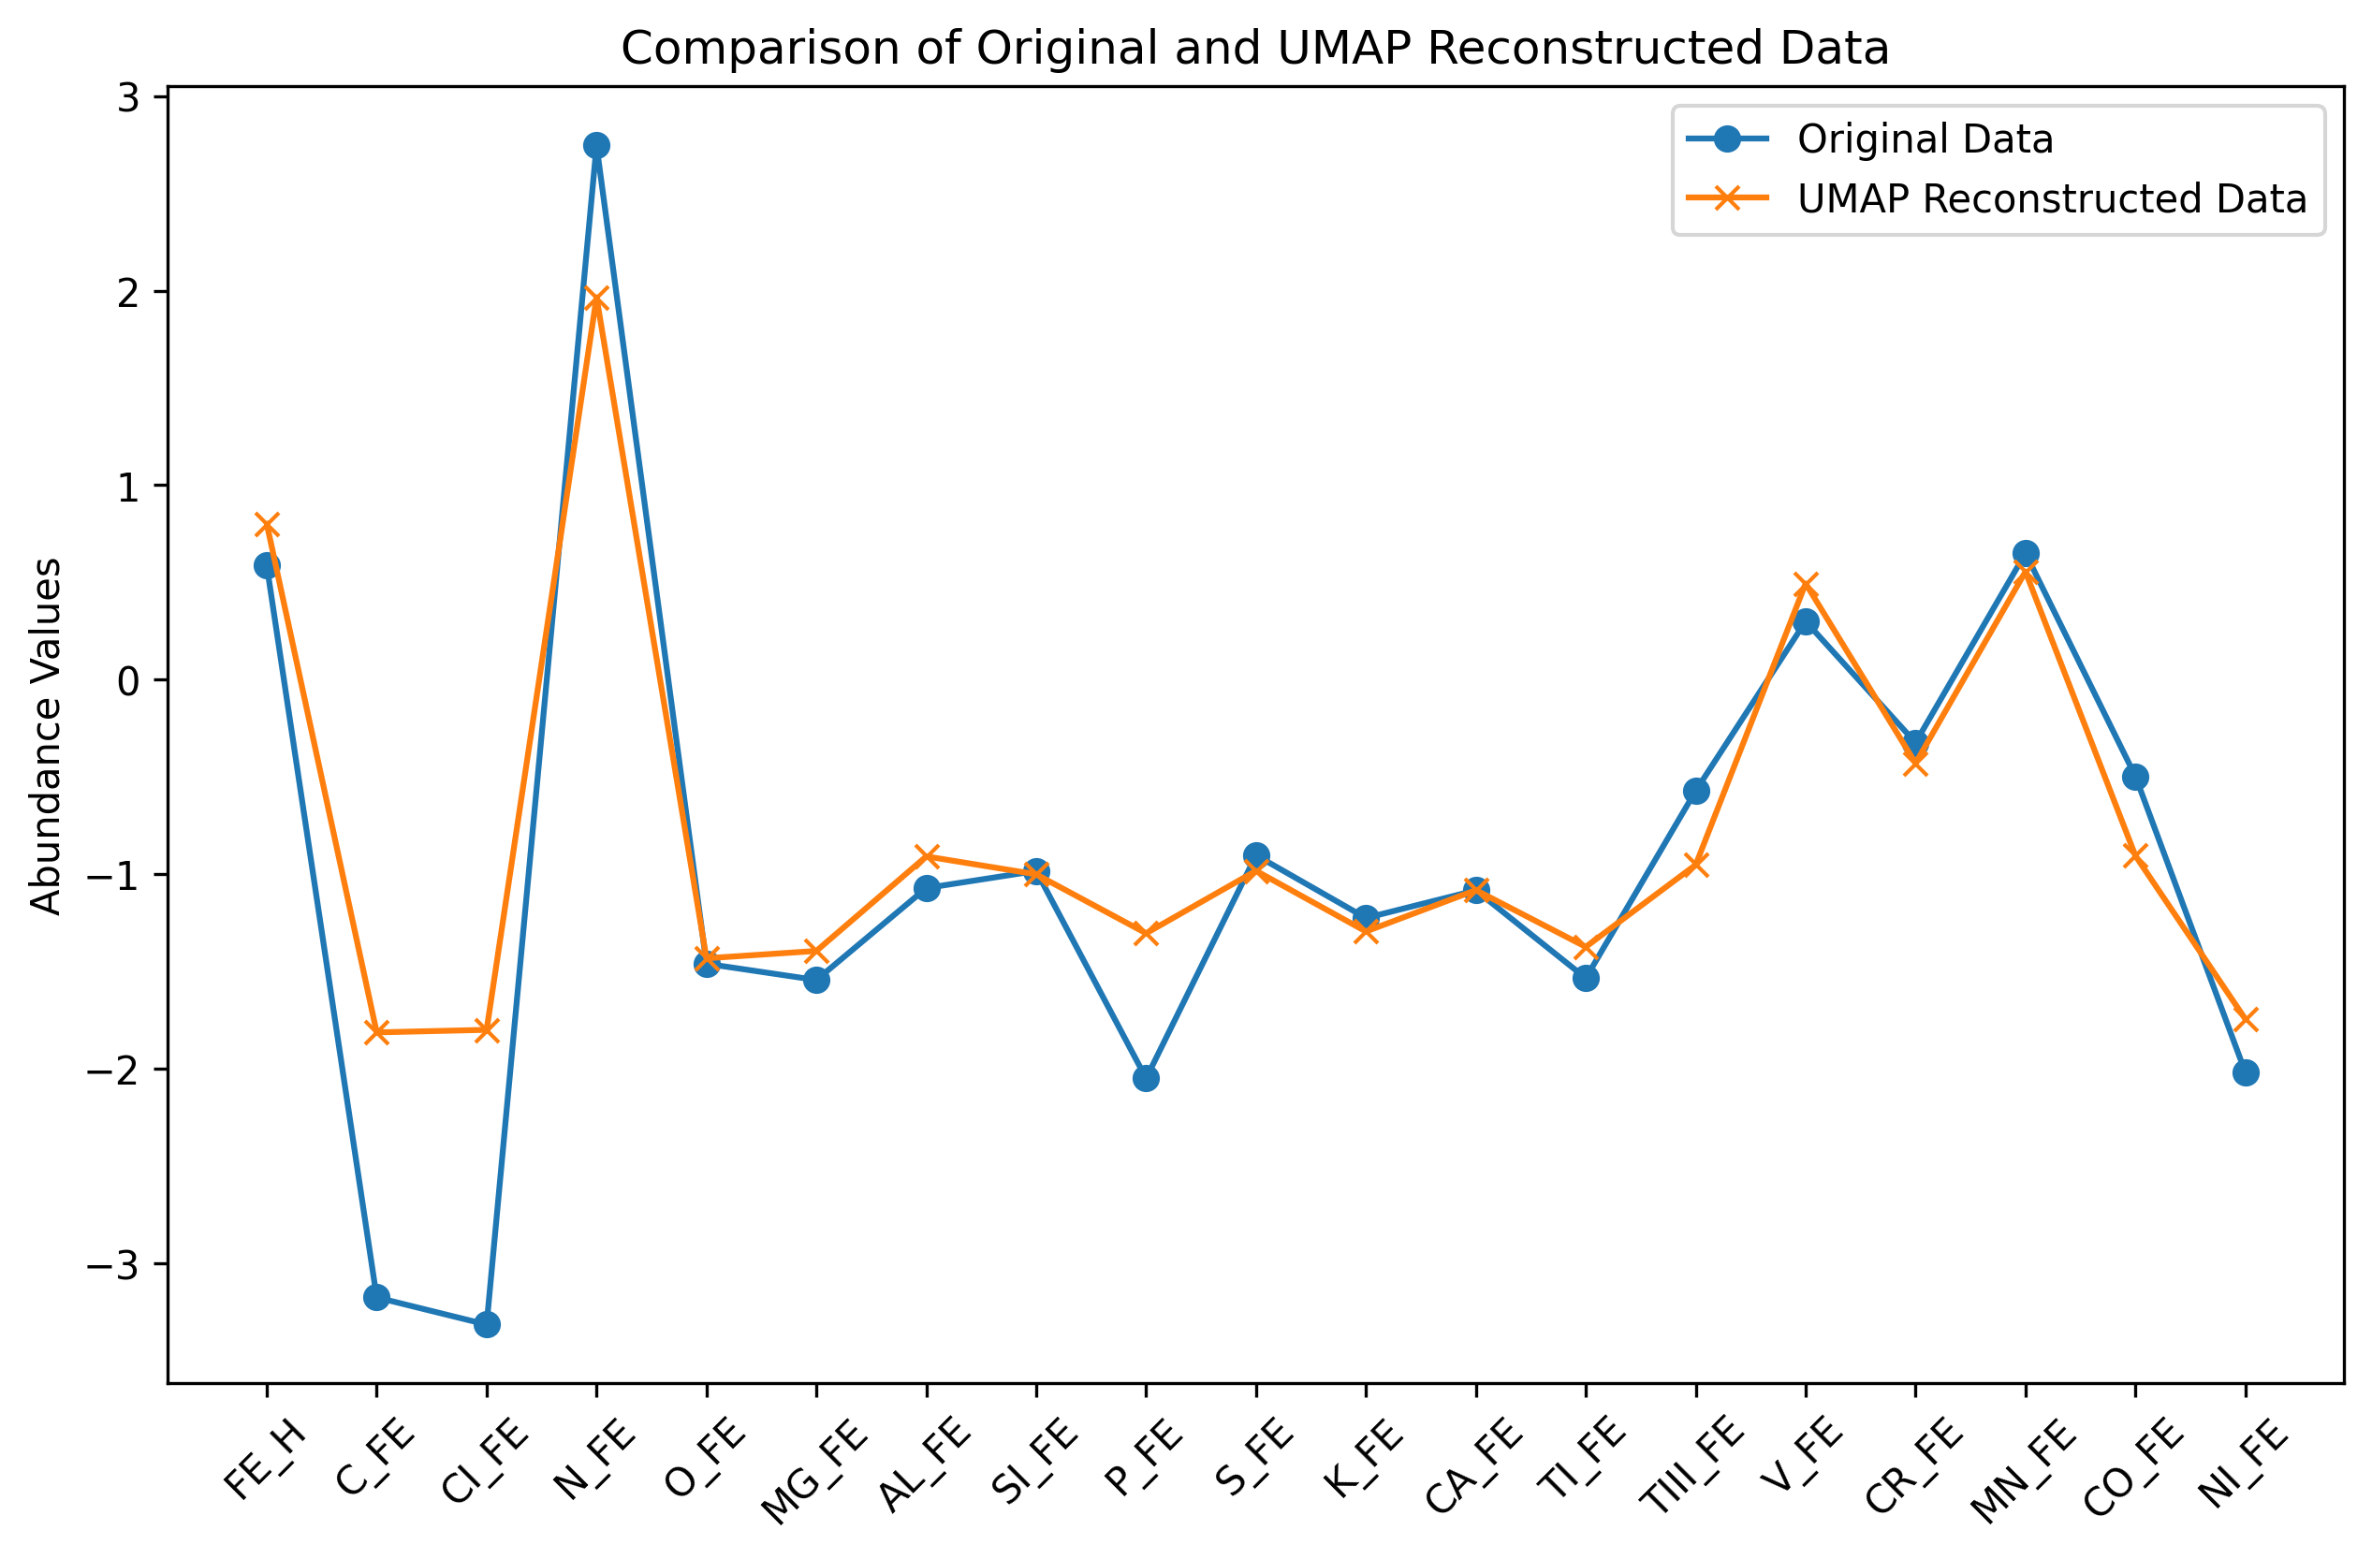This screenshot has height=1559, width=2372.
Task: Click the orange C_FE cross marker
Action: click(x=376, y=1033)
